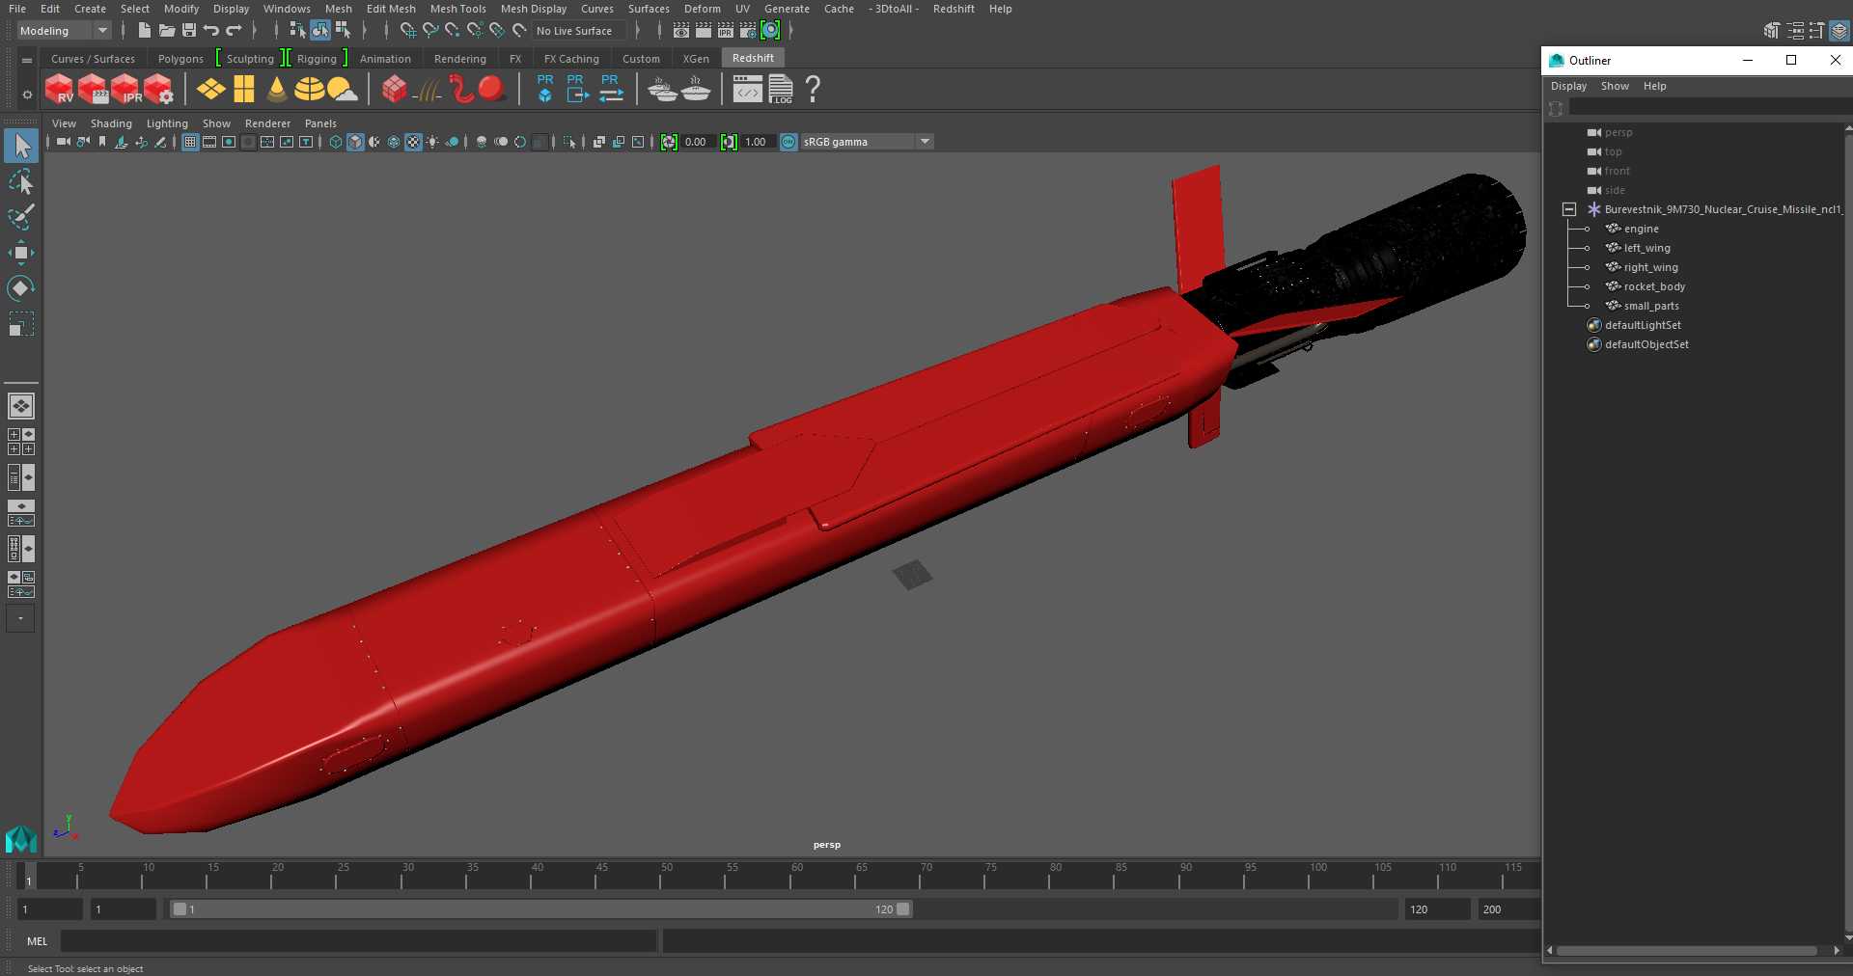Choose the Move tool
The image size is (1853, 976).
[21, 253]
